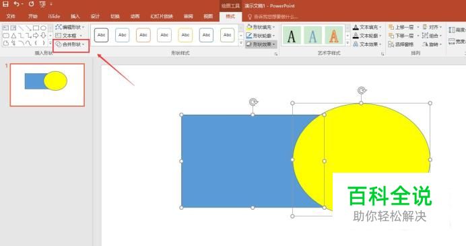Viewport: 466px width, 246px height.
Task: Switch to the 插入 (Insert) tab
Action: 75,16
